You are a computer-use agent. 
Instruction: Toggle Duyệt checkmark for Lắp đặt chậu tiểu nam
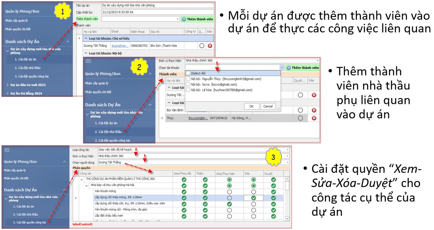click(x=273, y=216)
